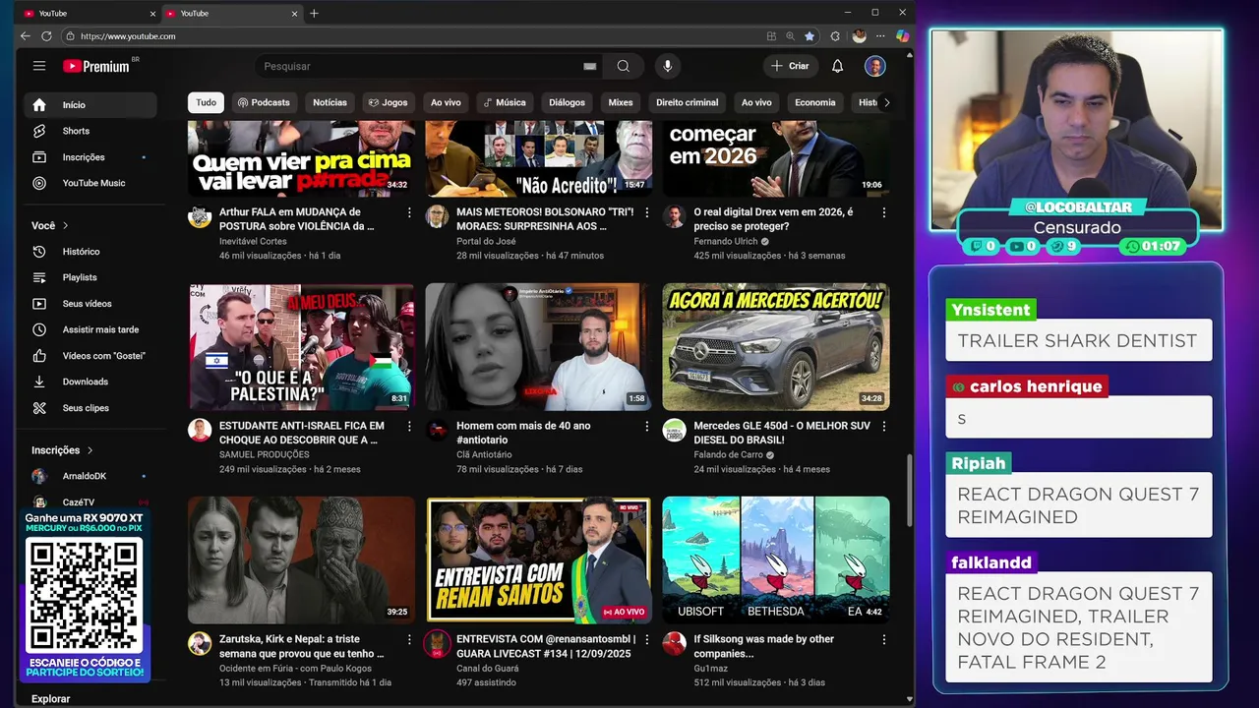Screen dimensions: 1259x708
Task: Open the Silksong Ubisoft Bethesda EA thumbnail
Action: point(776,560)
